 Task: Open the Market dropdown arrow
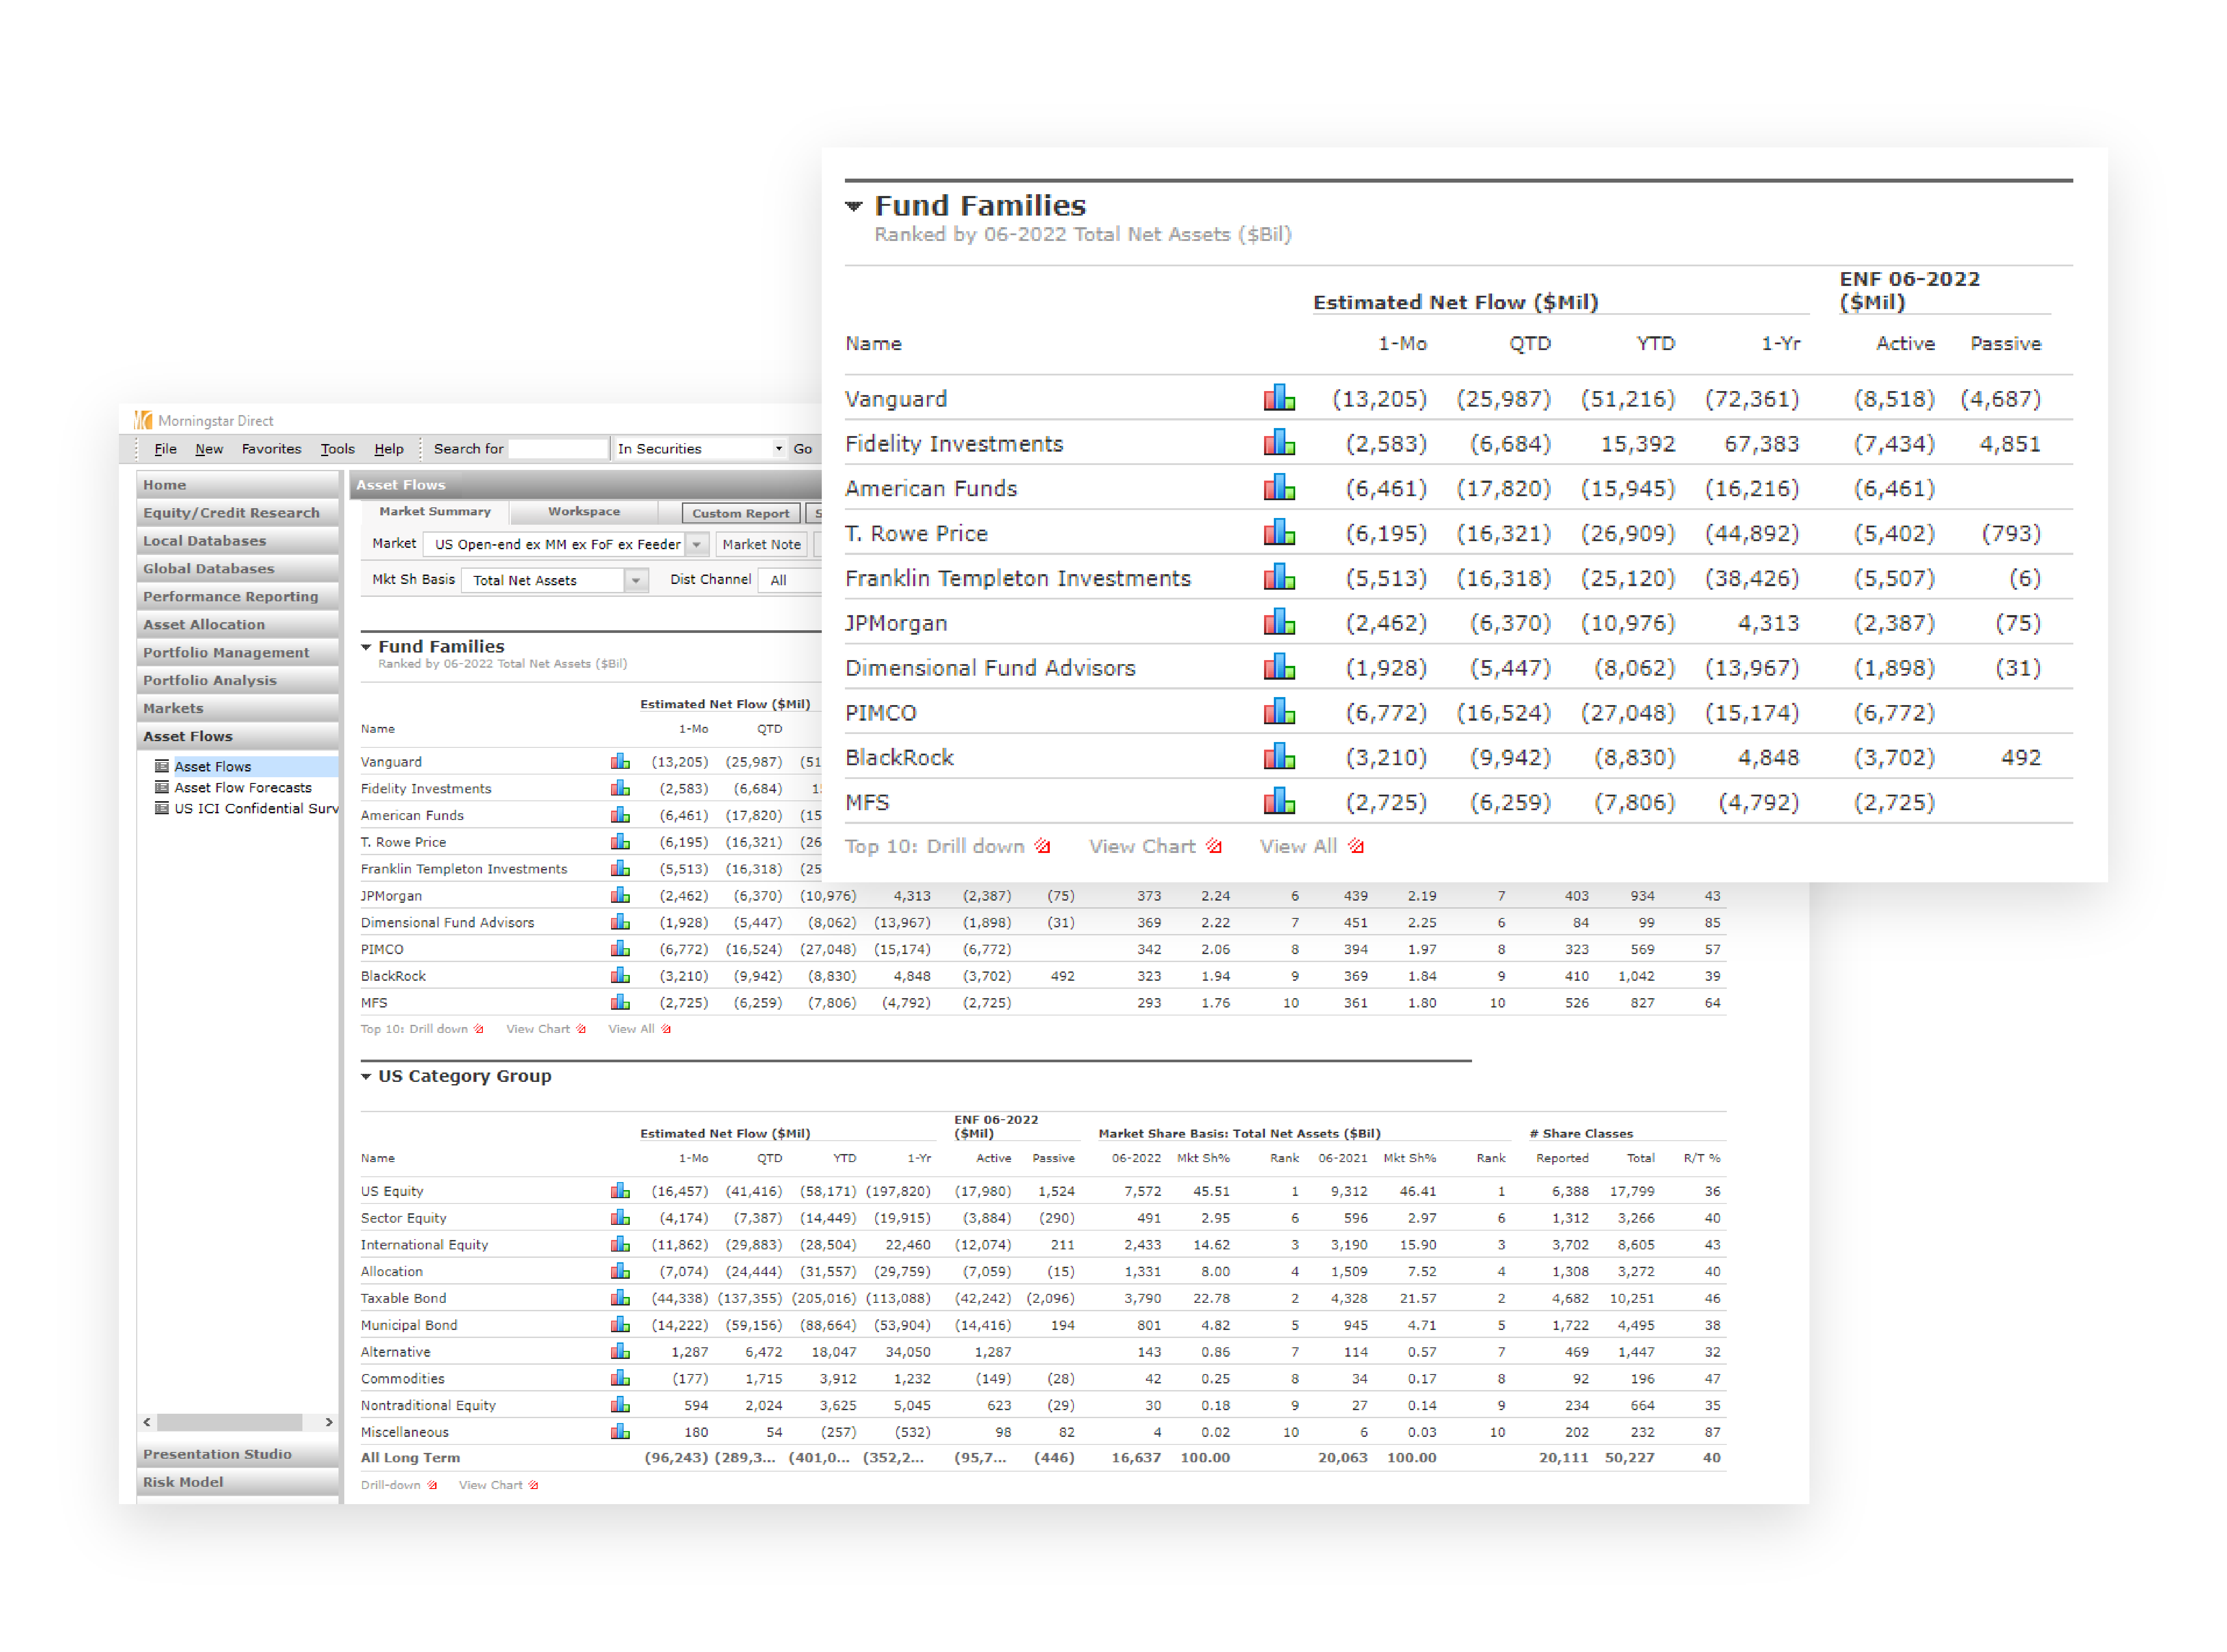click(x=697, y=544)
